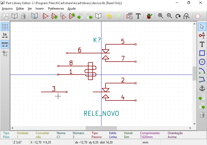This screenshot has width=207, height=145.
Task: Select the Add Text tool in right toolbar
Action: click(x=202, y=44)
